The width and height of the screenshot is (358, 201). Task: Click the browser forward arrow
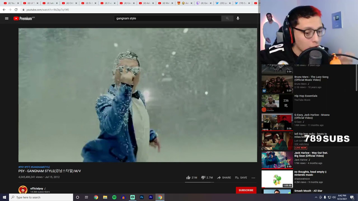(x=10, y=9)
